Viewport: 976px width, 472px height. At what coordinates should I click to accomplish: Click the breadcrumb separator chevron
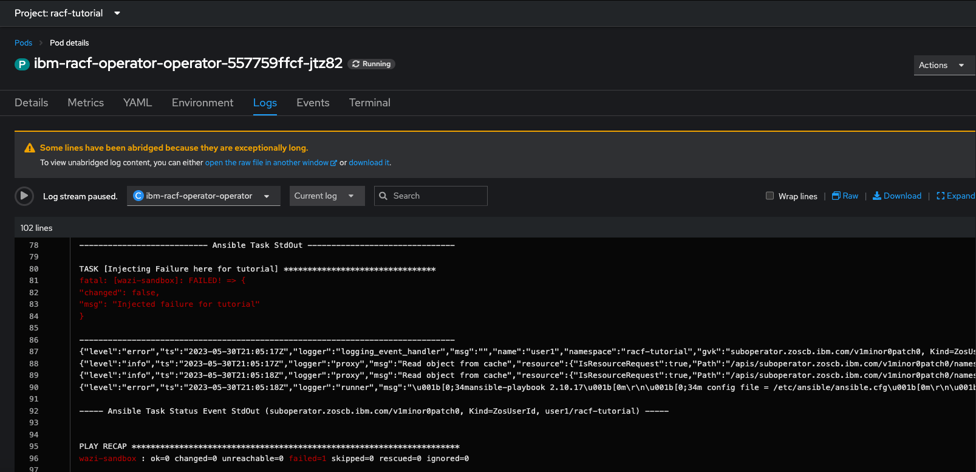41,43
